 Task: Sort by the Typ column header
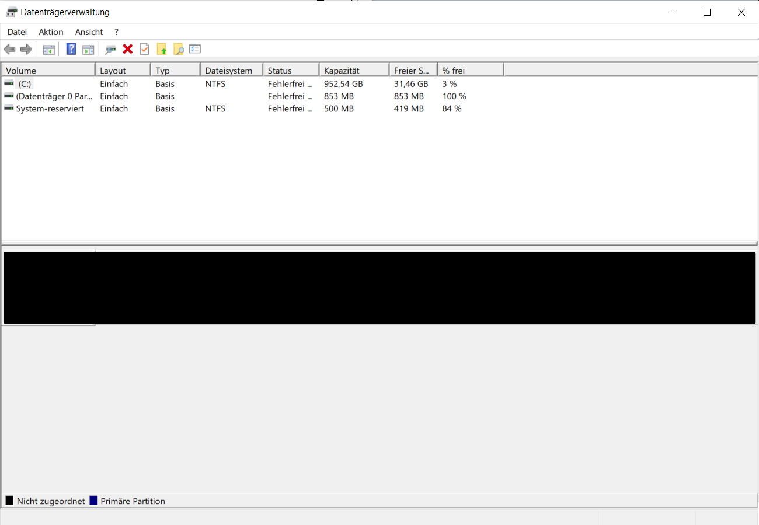pos(175,70)
